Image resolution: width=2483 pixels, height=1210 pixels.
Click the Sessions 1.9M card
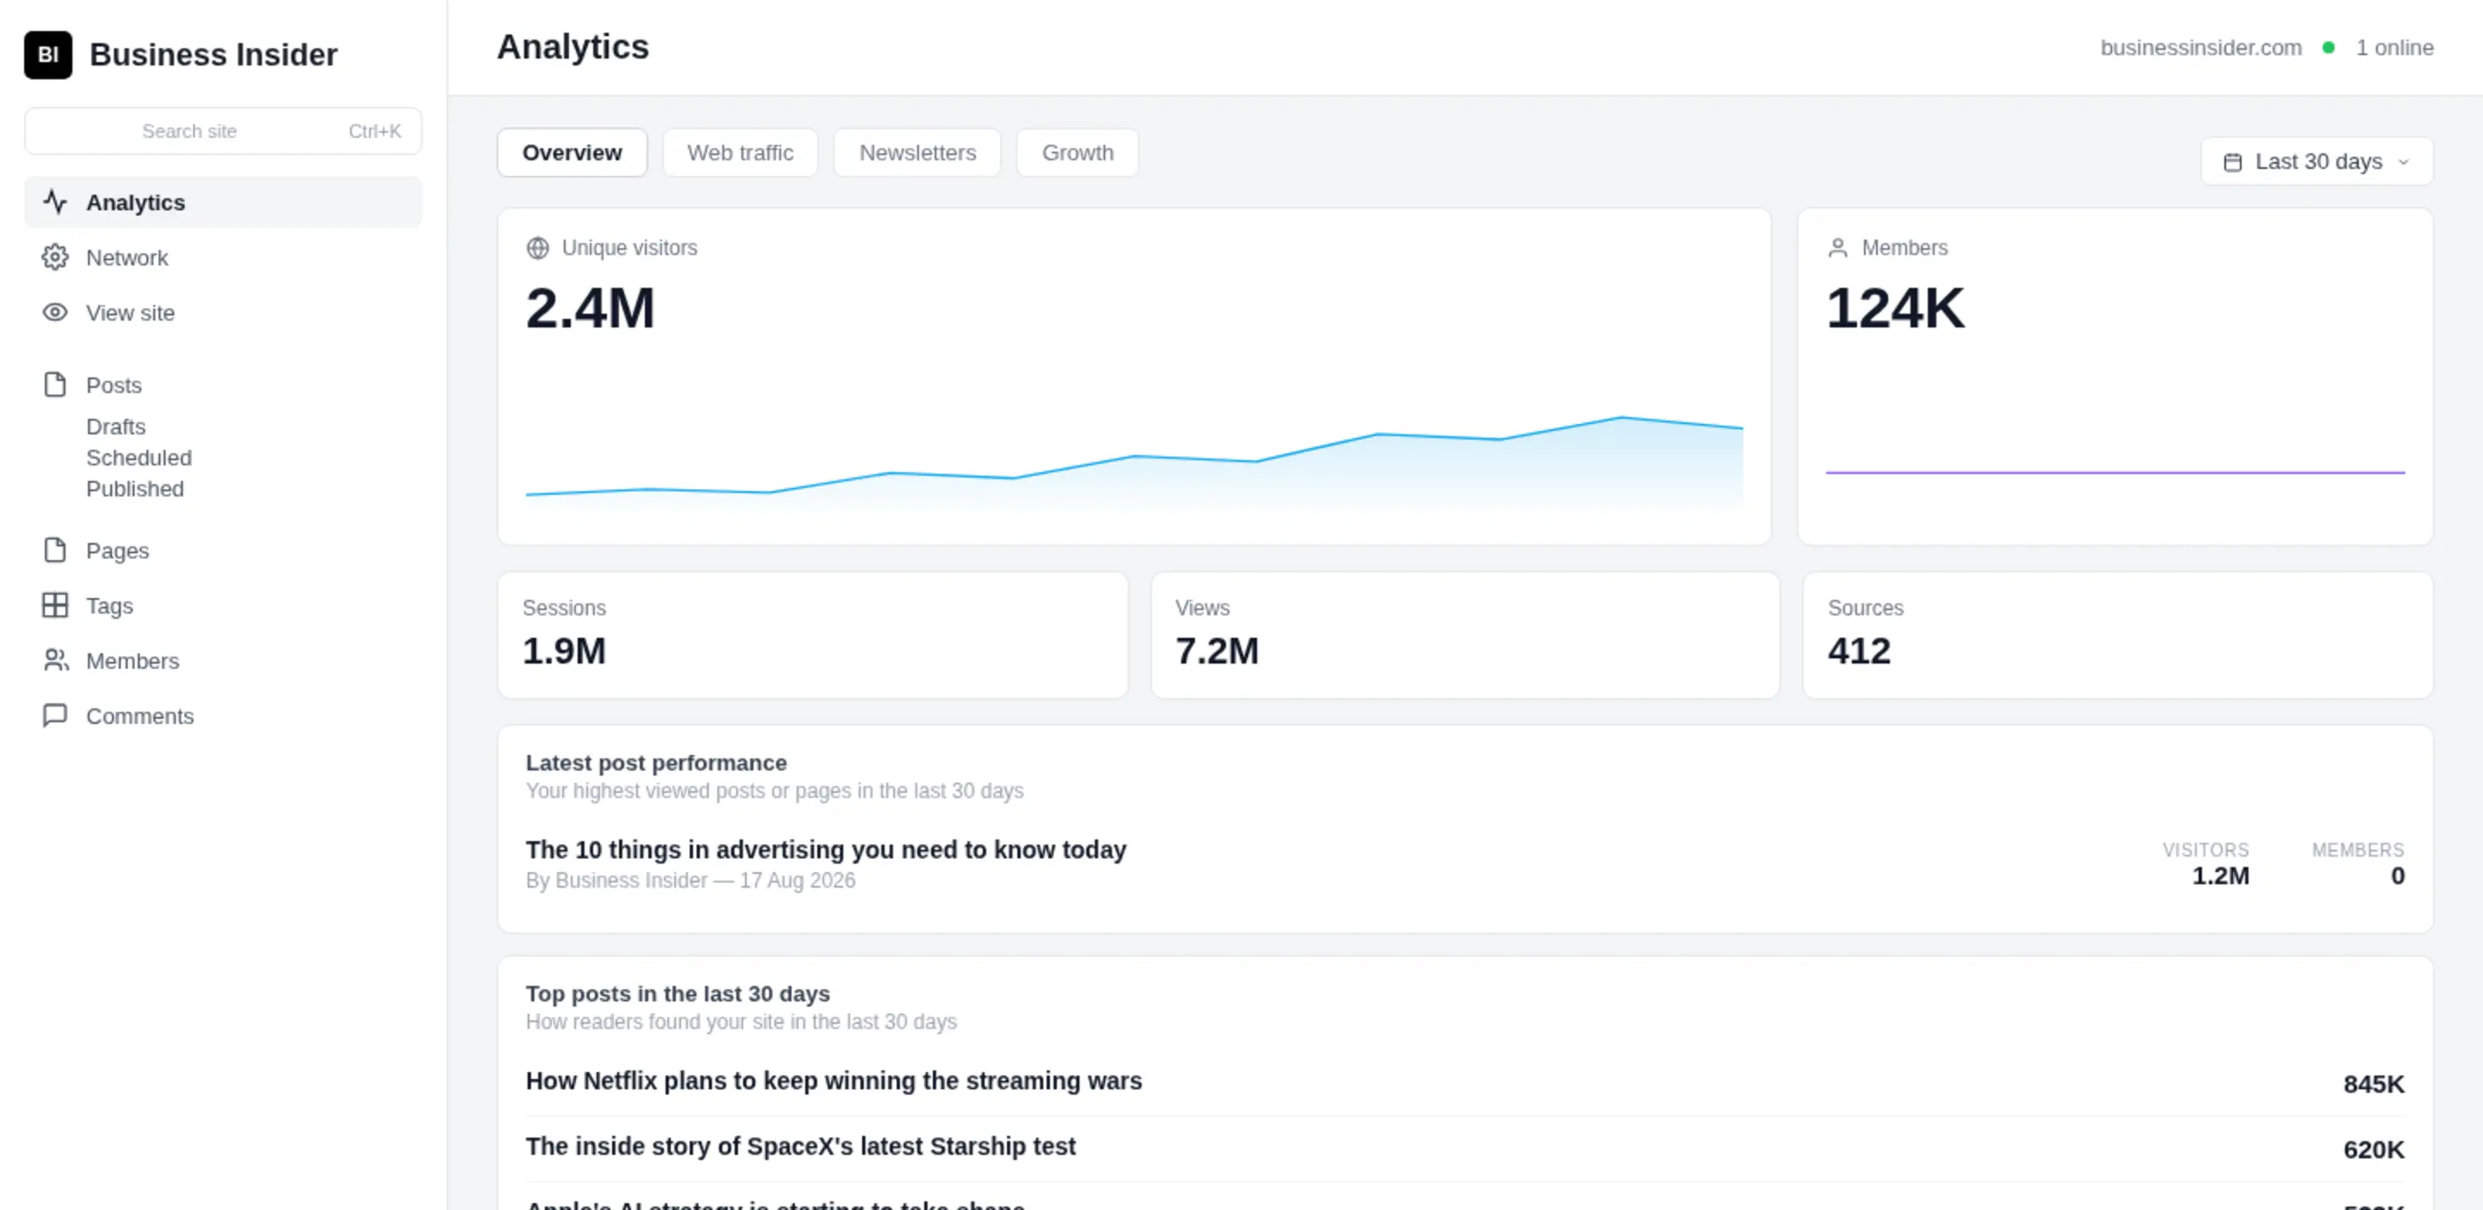coord(812,635)
